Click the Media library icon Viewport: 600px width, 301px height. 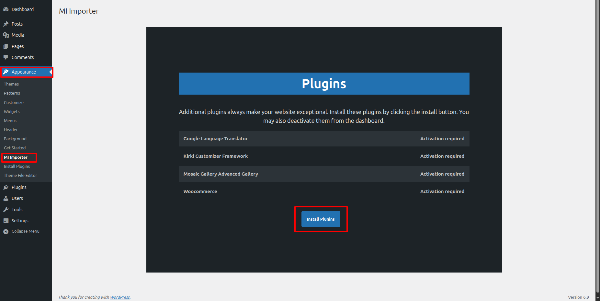point(6,35)
